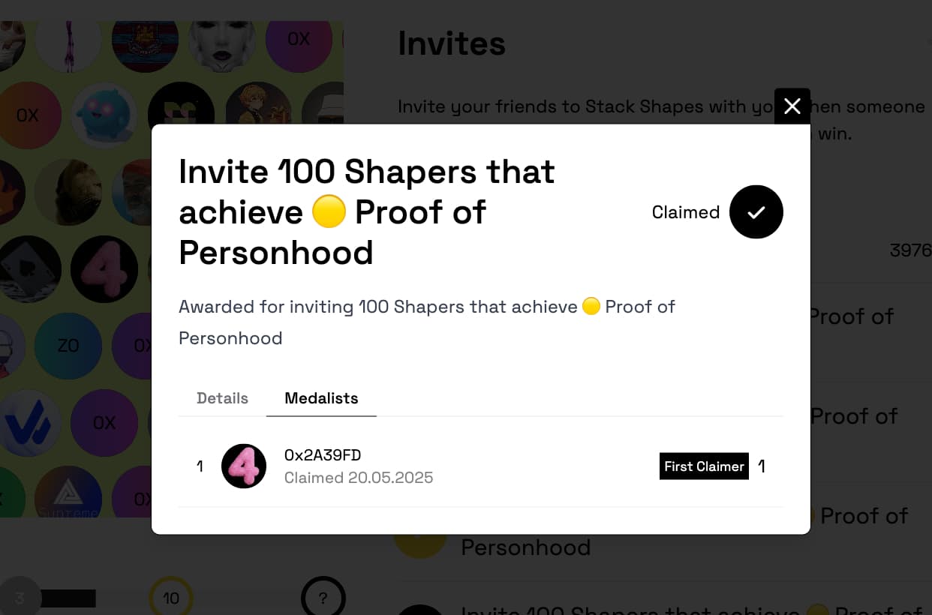Image resolution: width=932 pixels, height=615 pixels.
Task: Switch to the Details tab
Action: point(222,398)
